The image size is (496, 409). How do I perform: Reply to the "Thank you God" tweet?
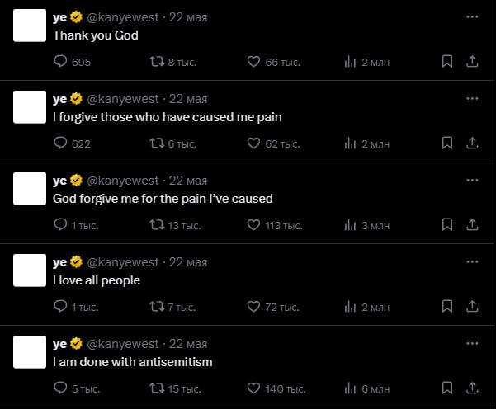[60, 62]
